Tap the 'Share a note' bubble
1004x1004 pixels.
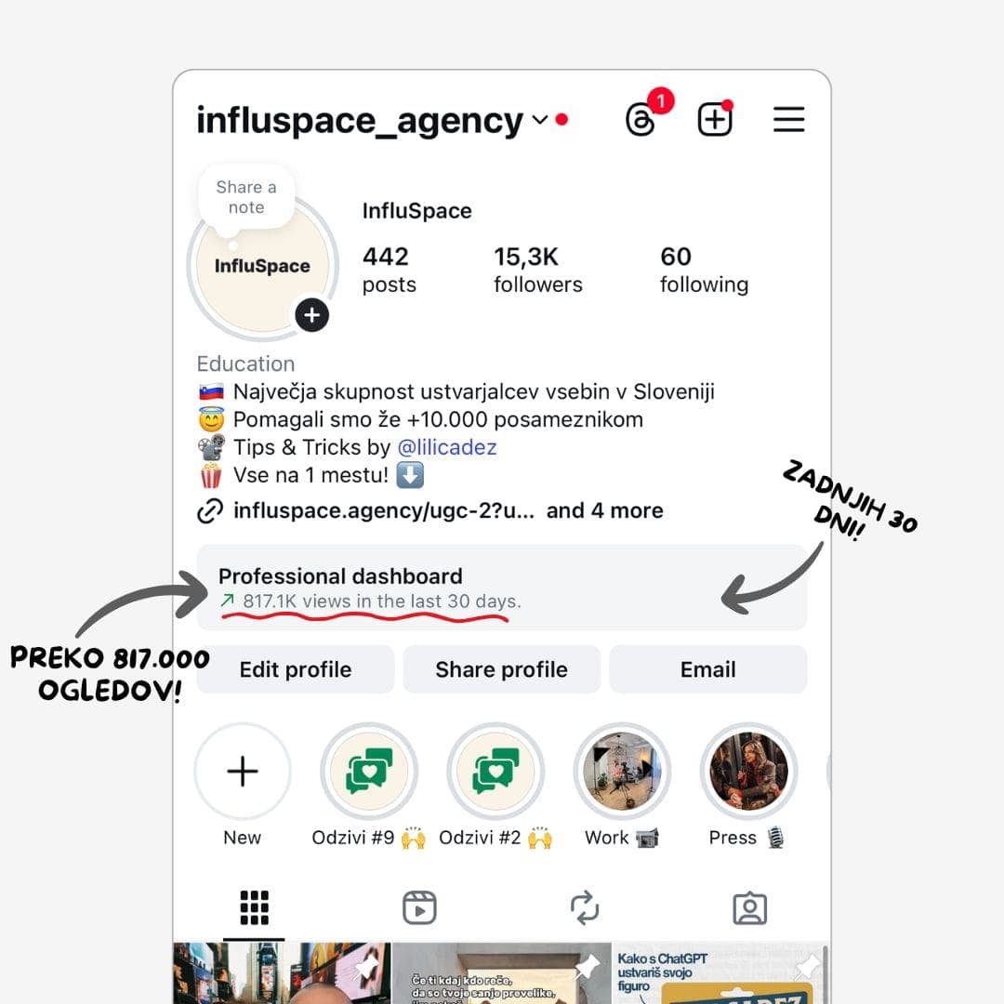tap(246, 197)
